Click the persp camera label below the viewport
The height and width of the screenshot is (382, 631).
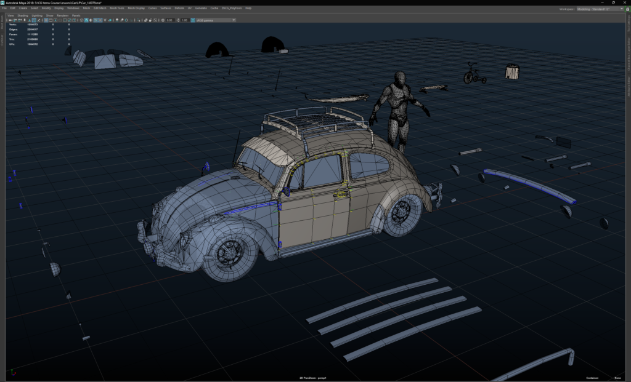pos(322,377)
